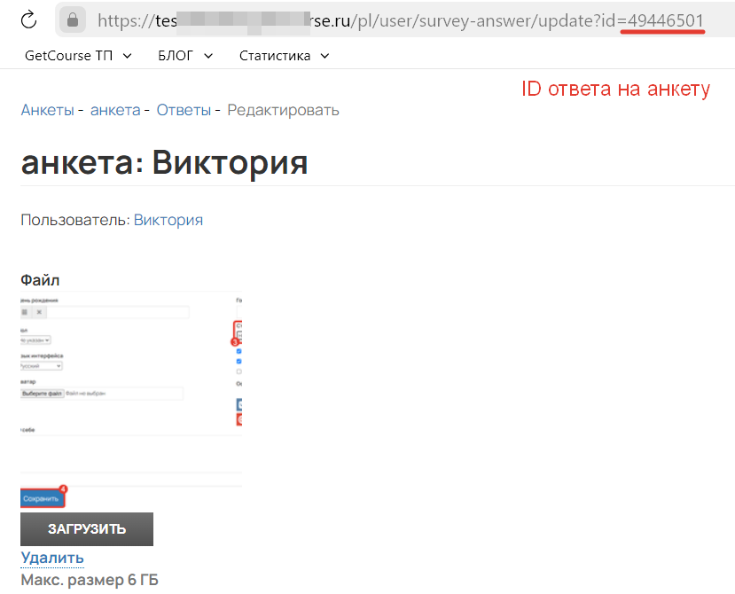This screenshot has height=594, width=735.
Task: Open the анкета breadcrumb link
Action: (x=115, y=110)
